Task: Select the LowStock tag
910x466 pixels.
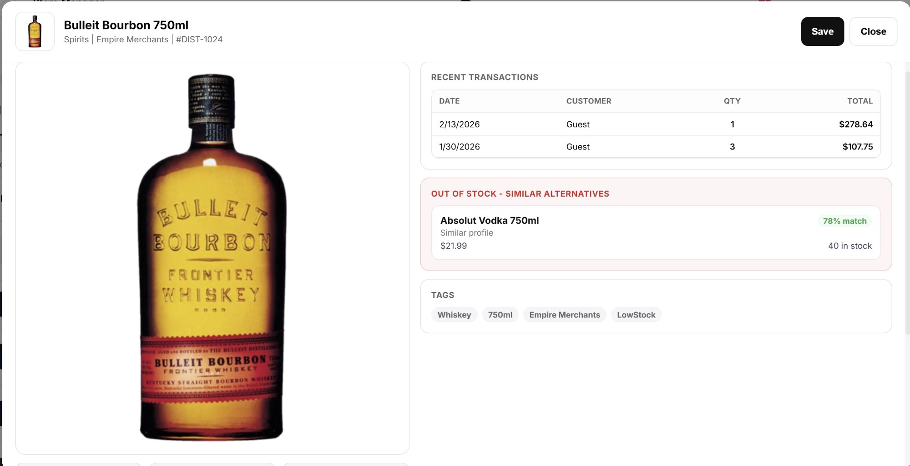Action: 636,314
